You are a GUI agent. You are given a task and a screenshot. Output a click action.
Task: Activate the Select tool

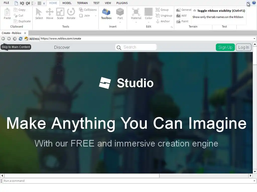click(x=39, y=14)
